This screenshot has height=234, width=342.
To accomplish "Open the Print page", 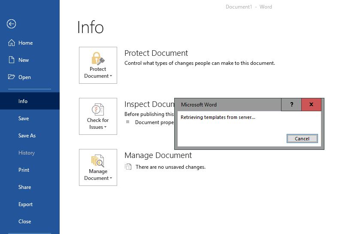I will tap(30, 170).
